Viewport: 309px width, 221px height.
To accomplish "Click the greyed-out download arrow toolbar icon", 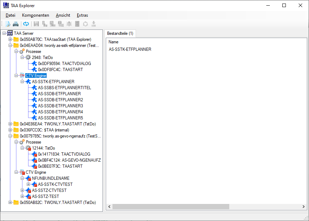I will [94, 24].
